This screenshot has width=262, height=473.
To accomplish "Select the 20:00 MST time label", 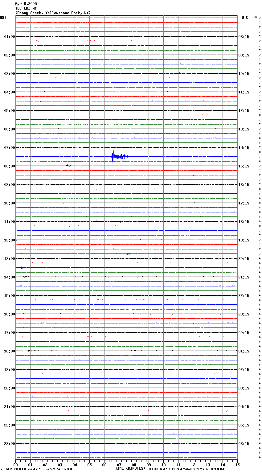I will click(x=10, y=388).
